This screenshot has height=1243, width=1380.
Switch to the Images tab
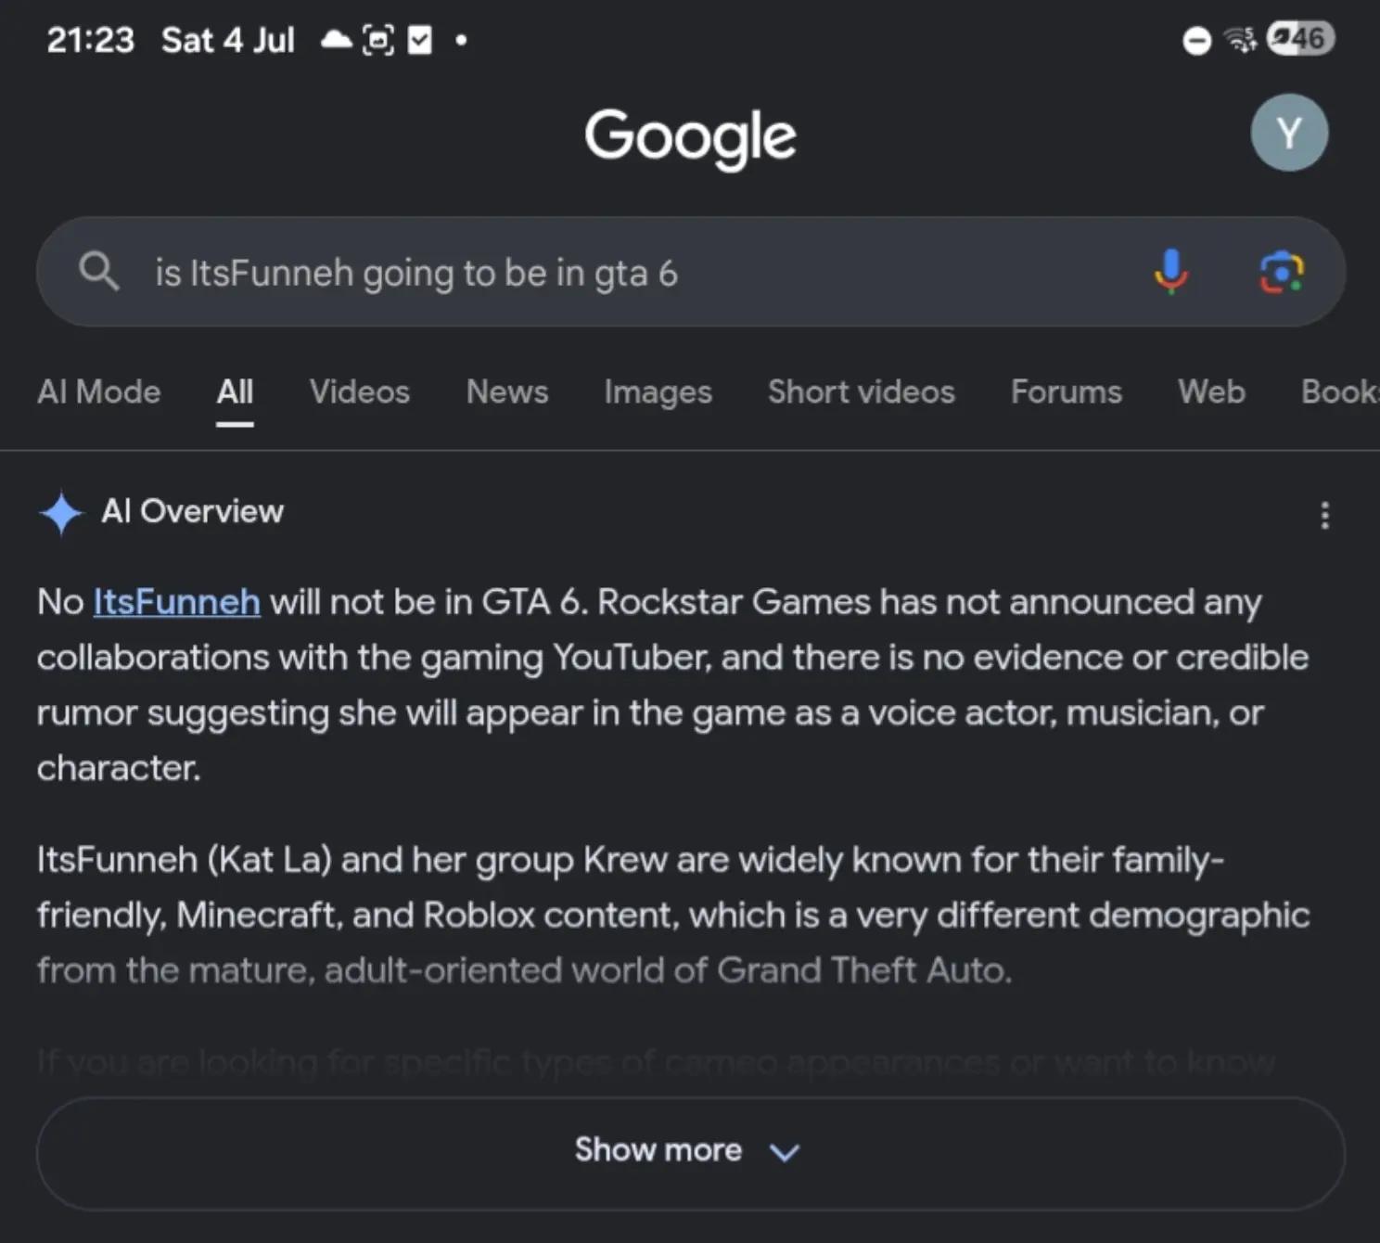pyautogui.click(x=658, y=392)
